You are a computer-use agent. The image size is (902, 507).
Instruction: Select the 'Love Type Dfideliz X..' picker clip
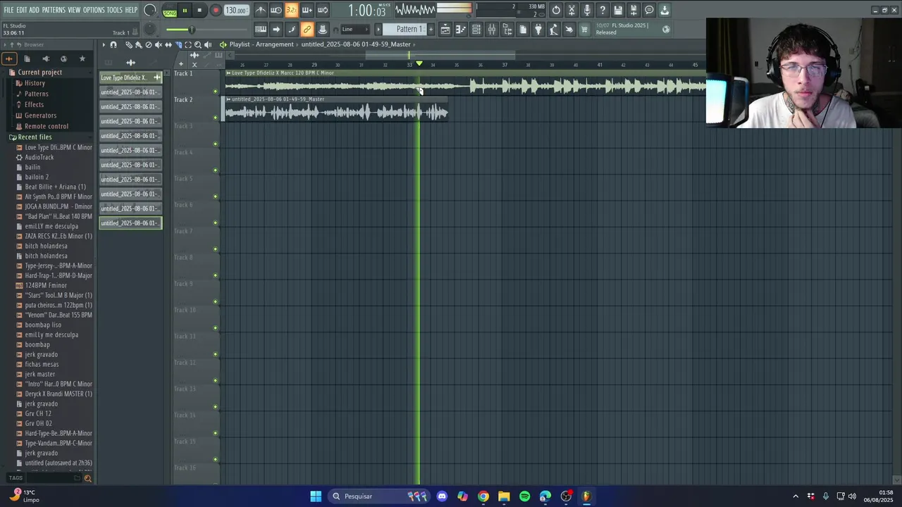pos(130,77)
